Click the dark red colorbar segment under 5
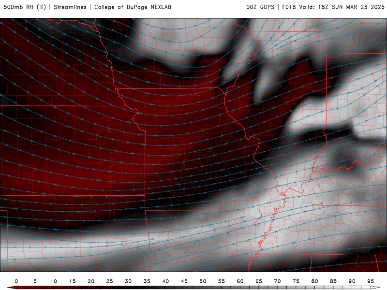387x290 pixels. (35, 288)
